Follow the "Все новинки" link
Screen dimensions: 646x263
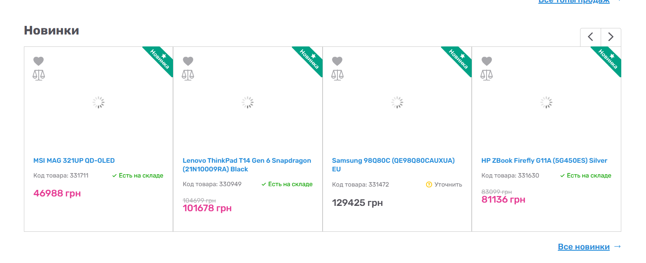point(583,247)
